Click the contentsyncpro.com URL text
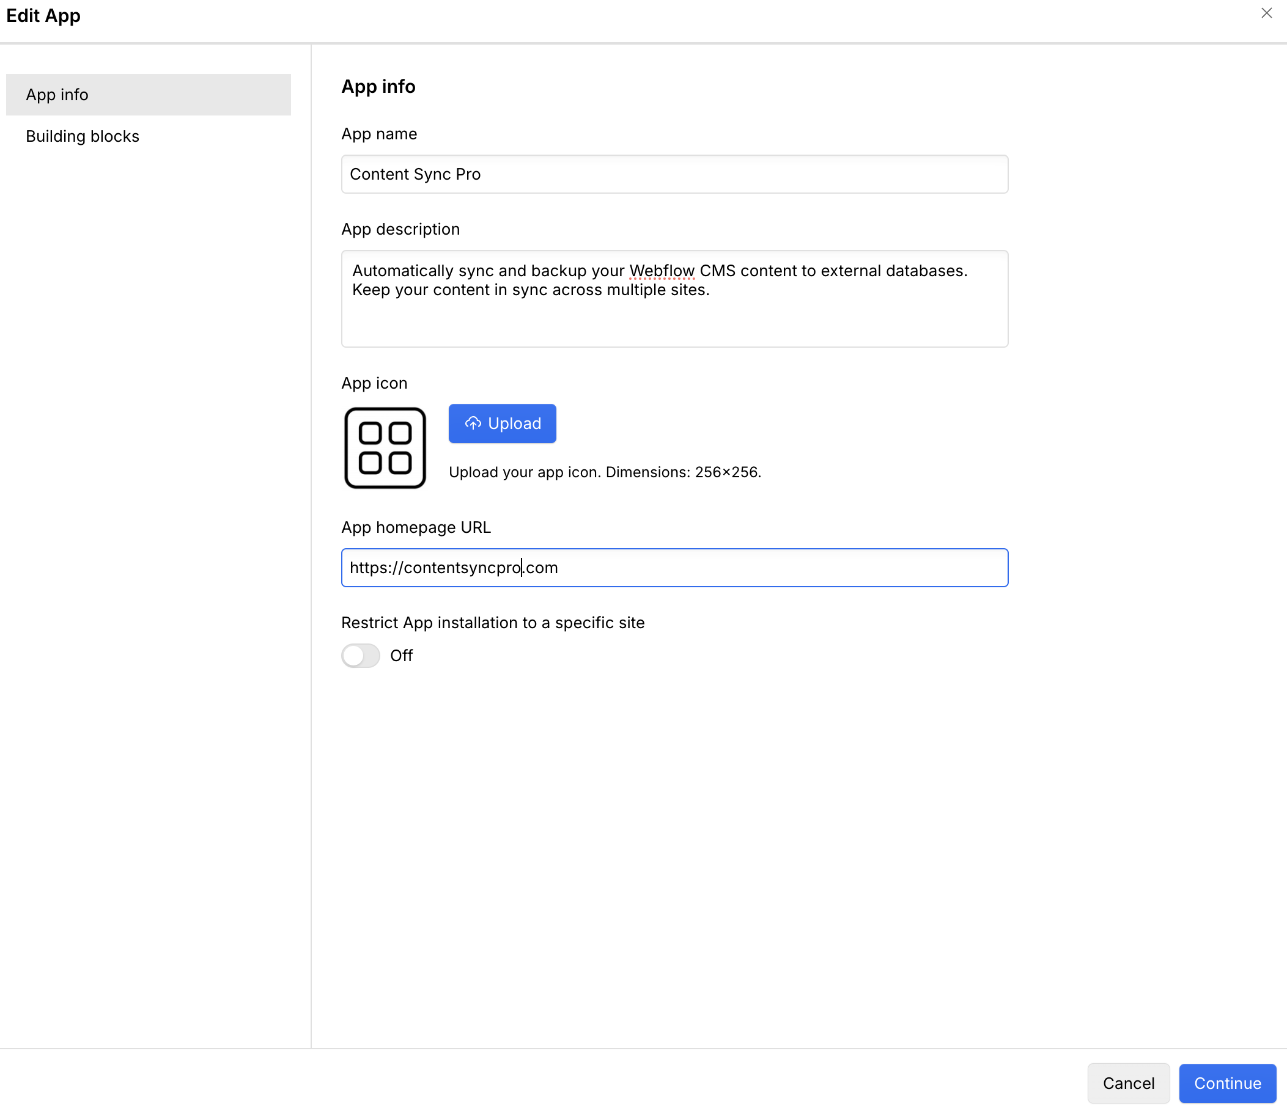The image size is (1287, 1114). (x=454, y=567)
